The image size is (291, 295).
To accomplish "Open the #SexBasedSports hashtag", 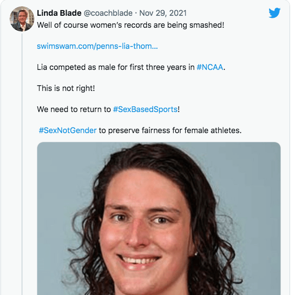I will pos(145,109).
